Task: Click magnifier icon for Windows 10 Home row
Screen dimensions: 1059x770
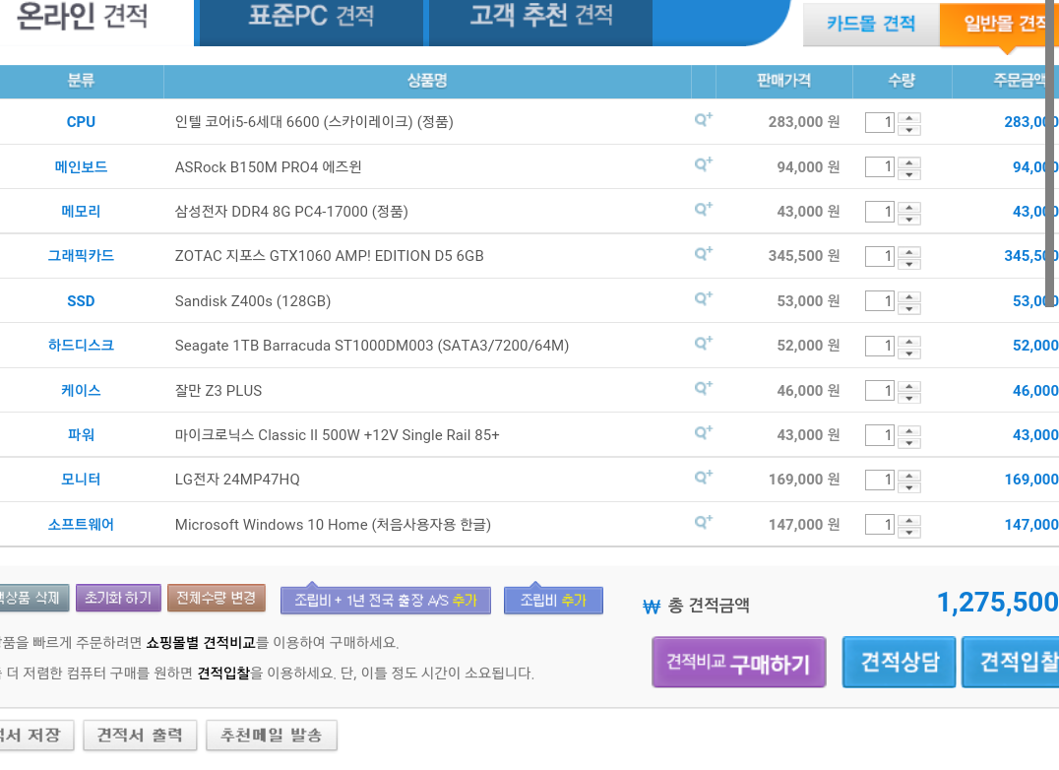Action: pos(703,522)
